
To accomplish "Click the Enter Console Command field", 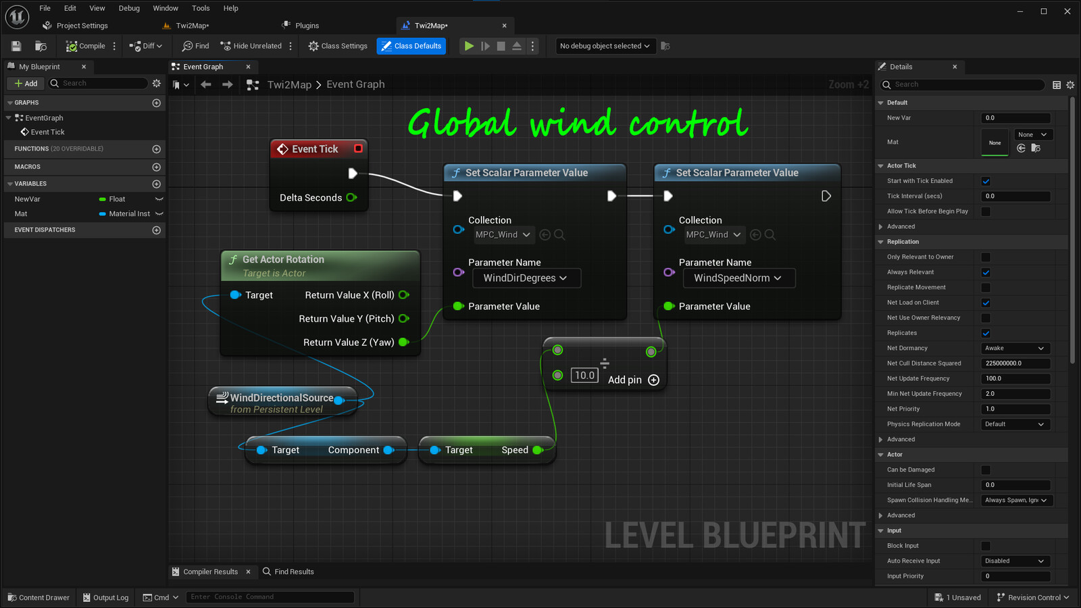I will (270, 597).
